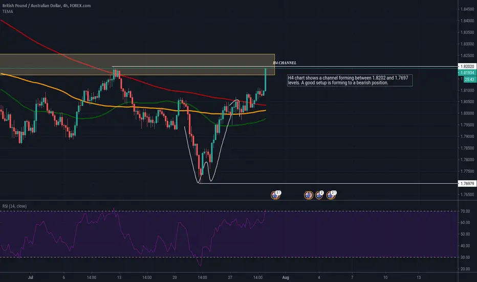477x282 pixels.
Task: Select the 1.82020 horizontal resistance line
Action: click(x=285, y=67)
